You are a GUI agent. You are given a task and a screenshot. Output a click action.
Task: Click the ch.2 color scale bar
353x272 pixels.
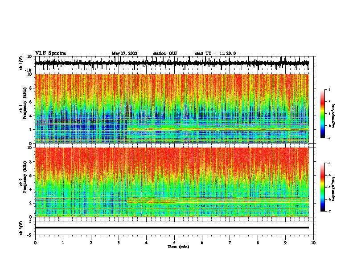(322, 187)
